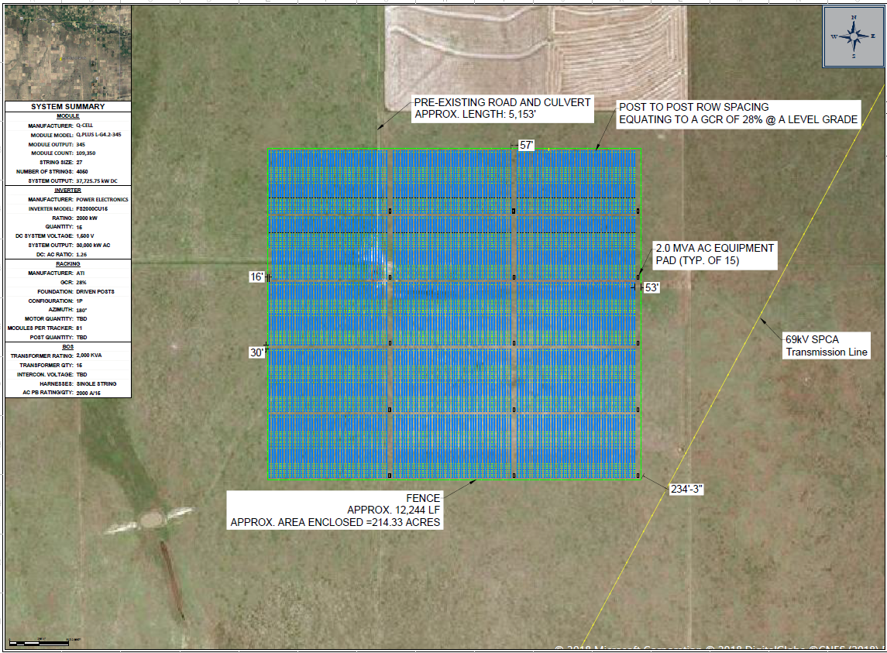The image size is (887, 653).
Task: Open the vicinity map thumbnail
Action: click(67, 53)
